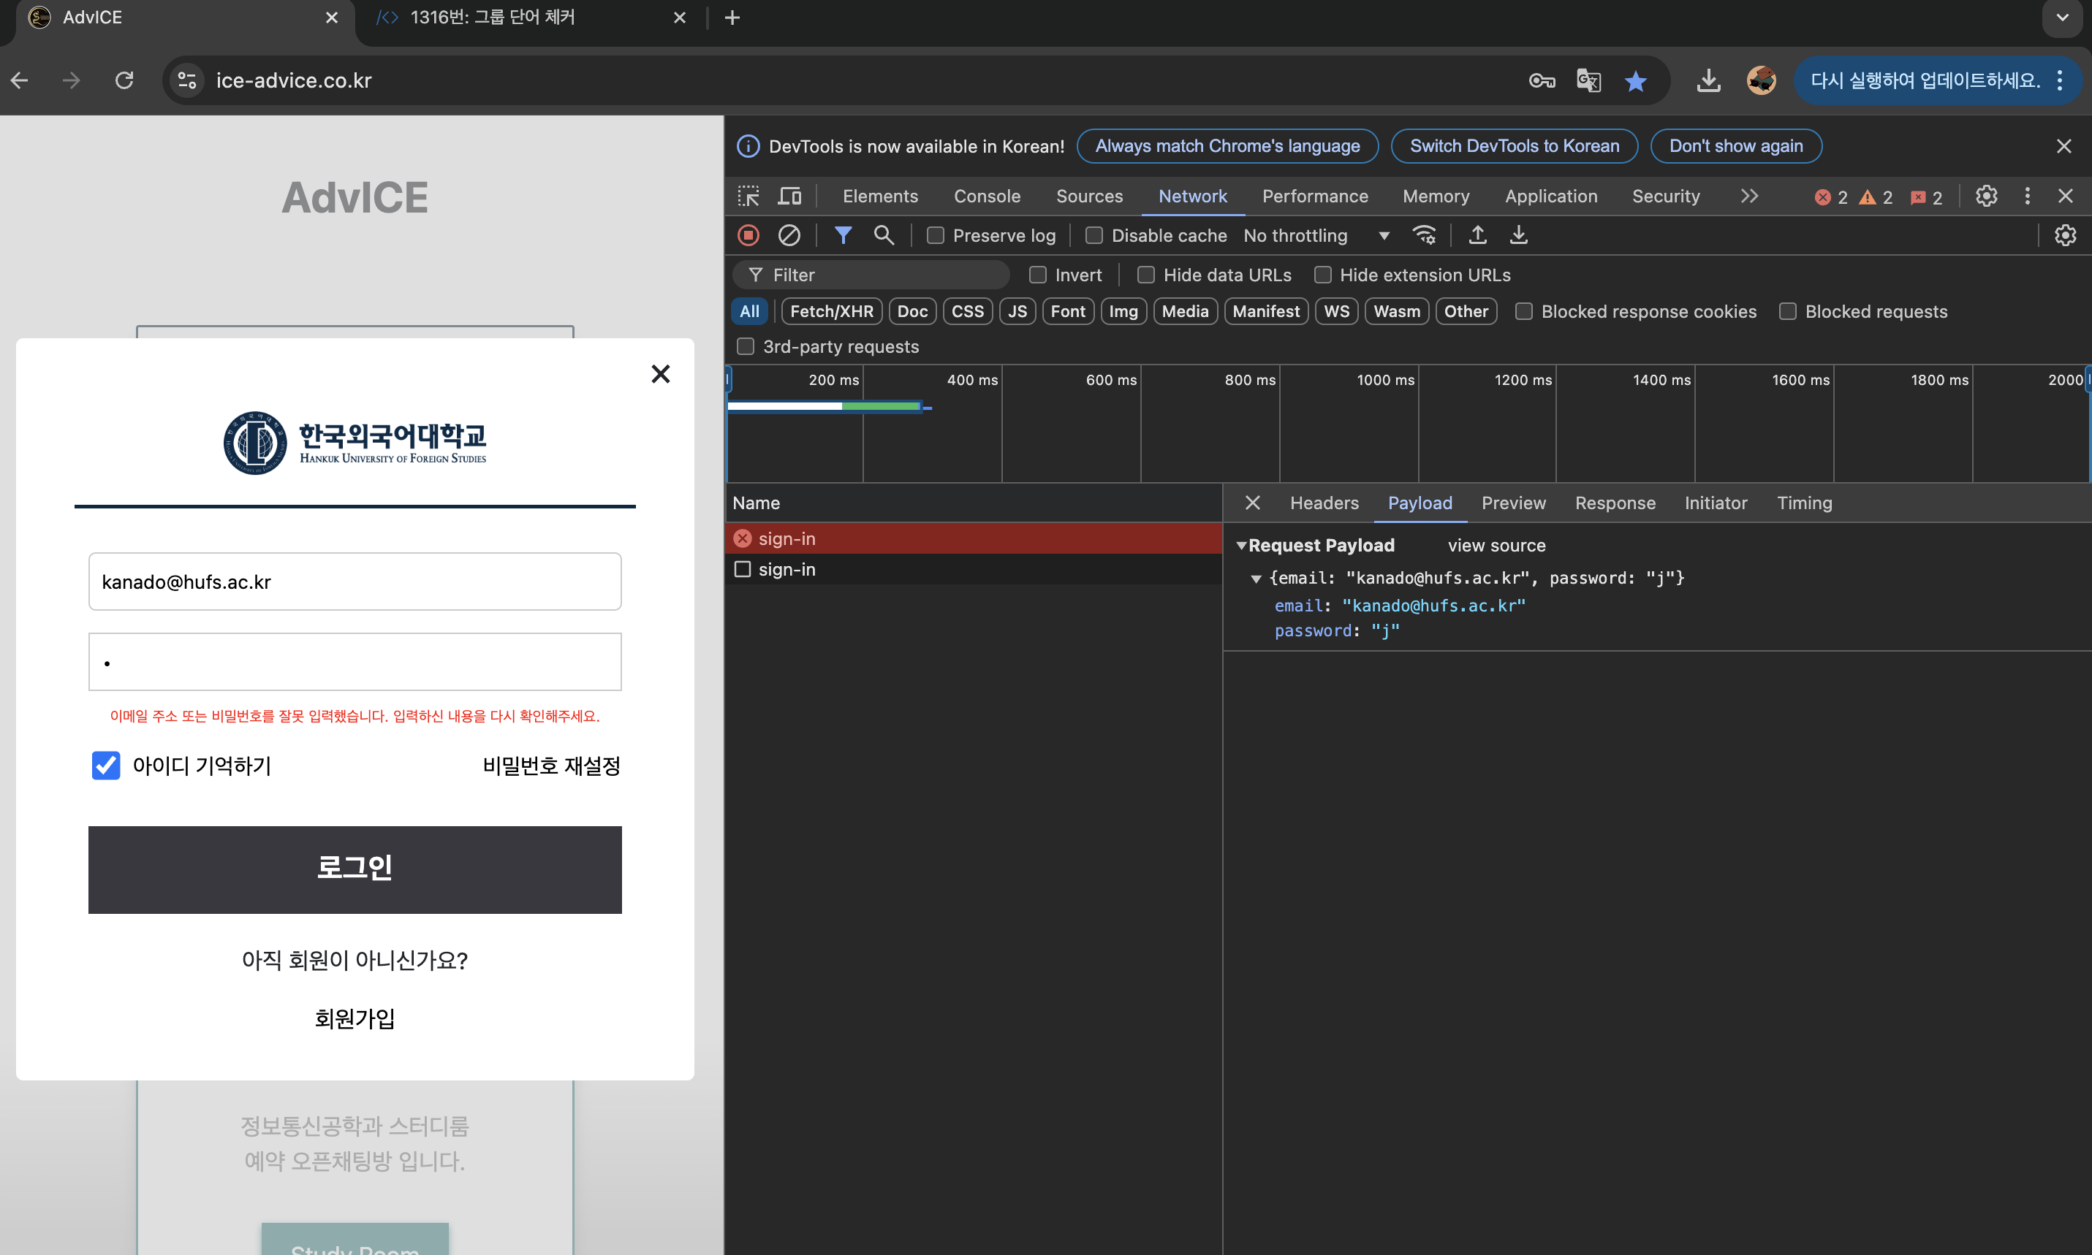2092x1255 pixels.
Task: Toggle the device toolbar icon
Action: [789, 197]
